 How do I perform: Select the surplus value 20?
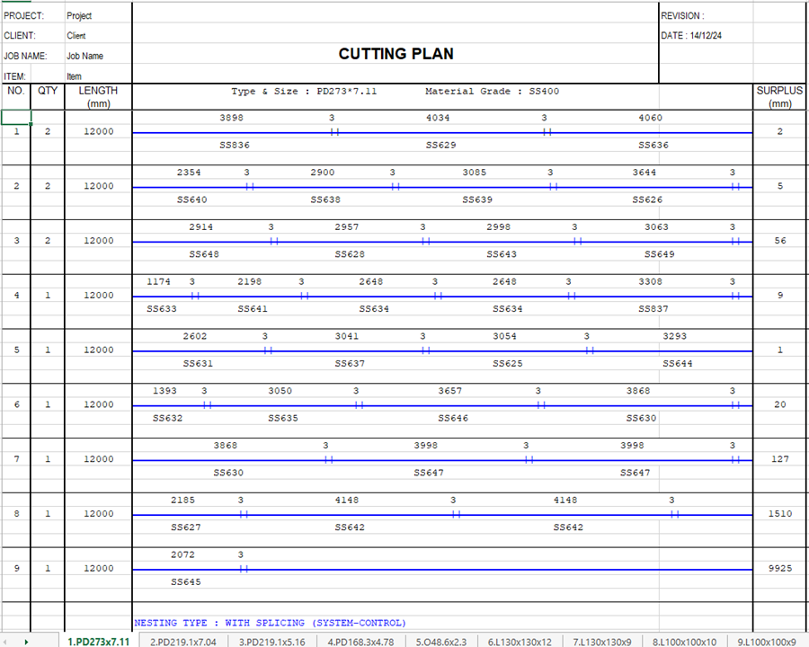(780, 404)
